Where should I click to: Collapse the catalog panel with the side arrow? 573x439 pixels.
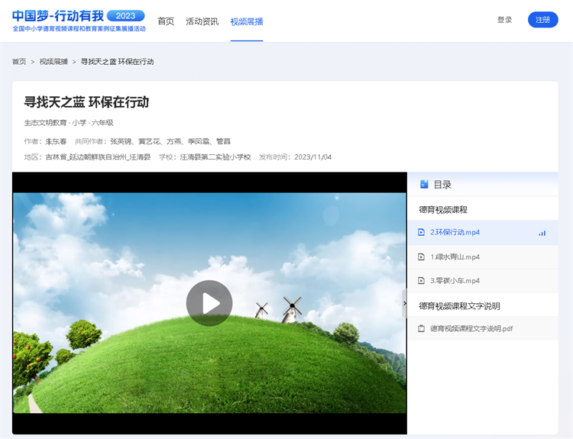pos(404,303)
